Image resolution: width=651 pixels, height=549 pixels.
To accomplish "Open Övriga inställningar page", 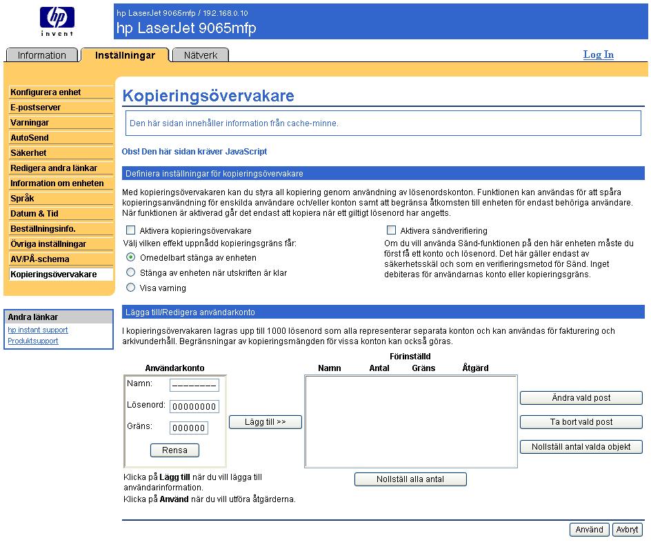I will [x=61, y=243].
